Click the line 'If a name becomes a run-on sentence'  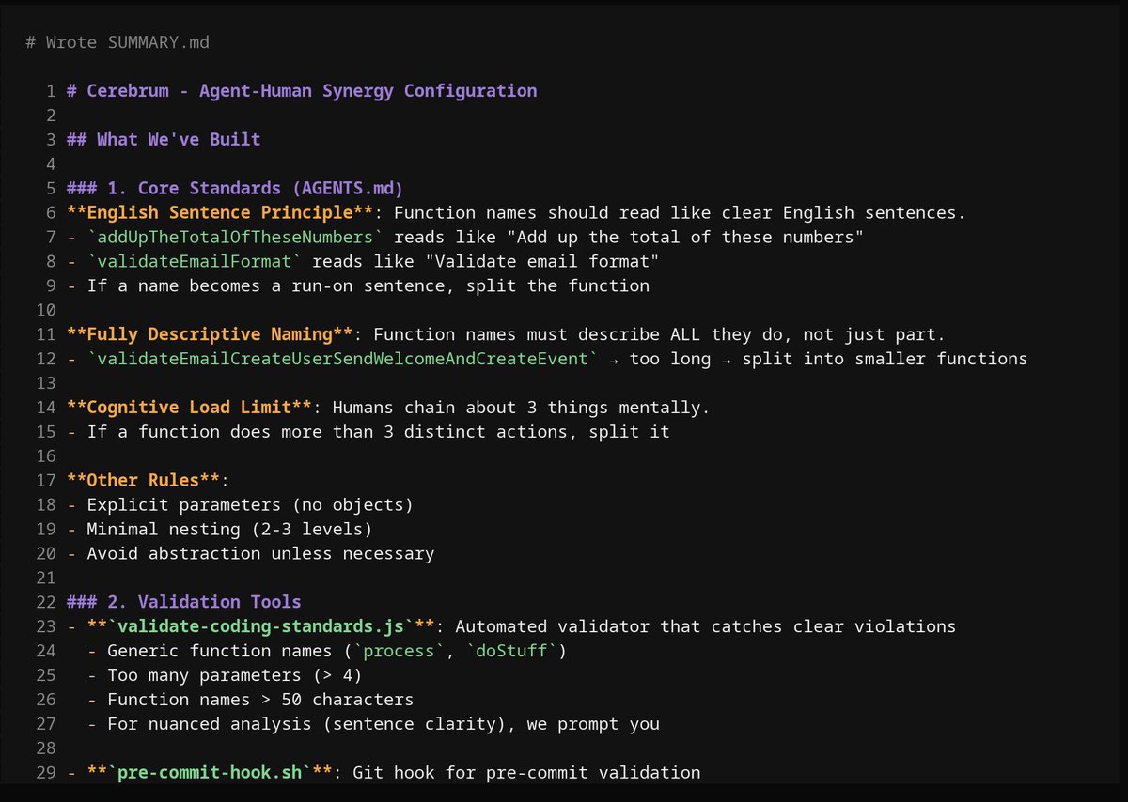266,285
